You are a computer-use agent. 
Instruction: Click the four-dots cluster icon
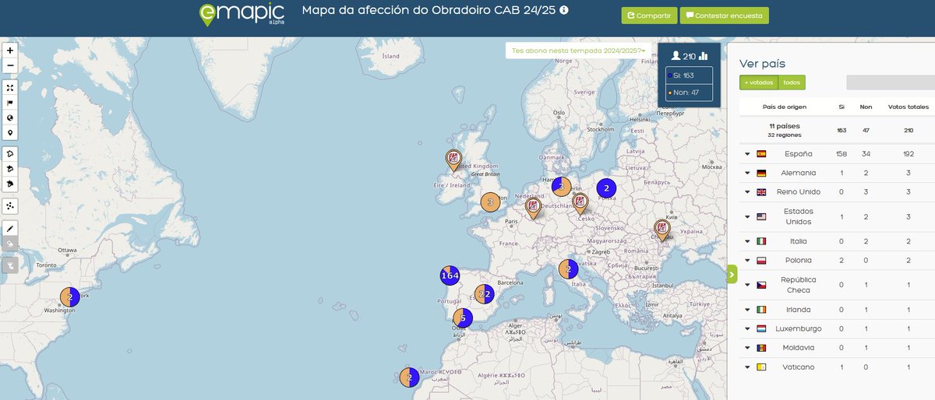point(10,206)
